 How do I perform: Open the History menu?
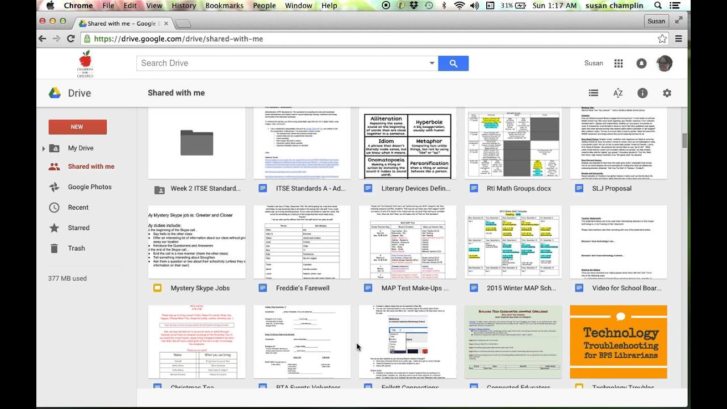[x=183, y=6]
